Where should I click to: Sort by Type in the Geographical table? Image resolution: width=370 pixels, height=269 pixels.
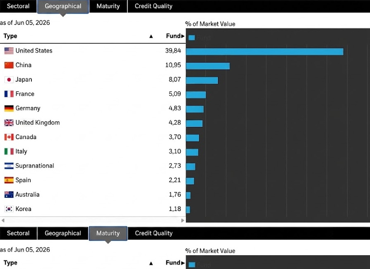[10, 36]
